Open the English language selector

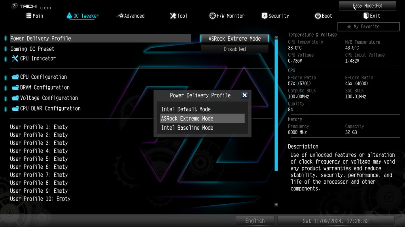coord(255,221)
